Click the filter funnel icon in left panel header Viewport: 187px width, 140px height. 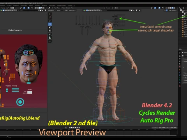pos(46,10)
